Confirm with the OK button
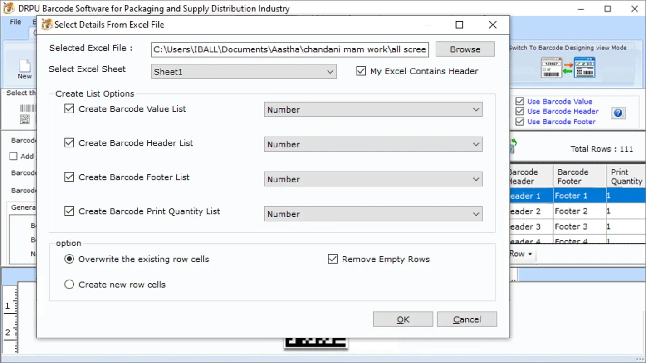Viewport: 646px width, 363px height. 403,319
